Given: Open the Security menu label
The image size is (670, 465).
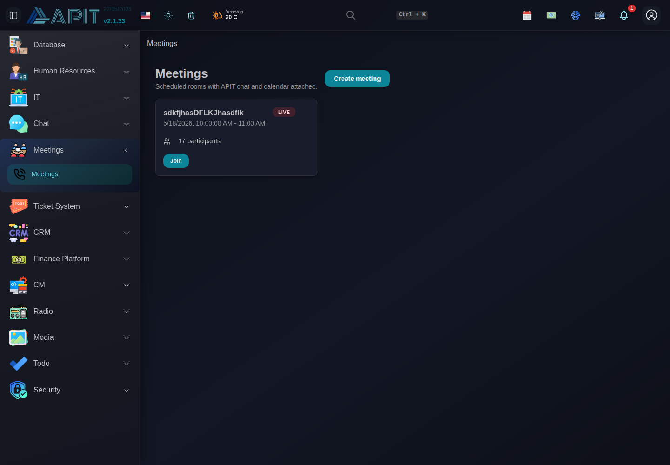Looking at the screenshot, I should click(47, 390).
